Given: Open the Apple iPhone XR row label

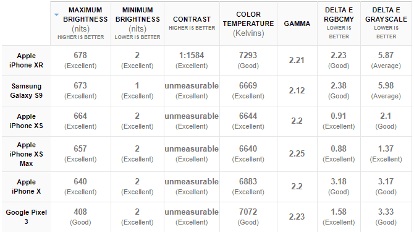Looking at the screenshot, I should (26, 61).
